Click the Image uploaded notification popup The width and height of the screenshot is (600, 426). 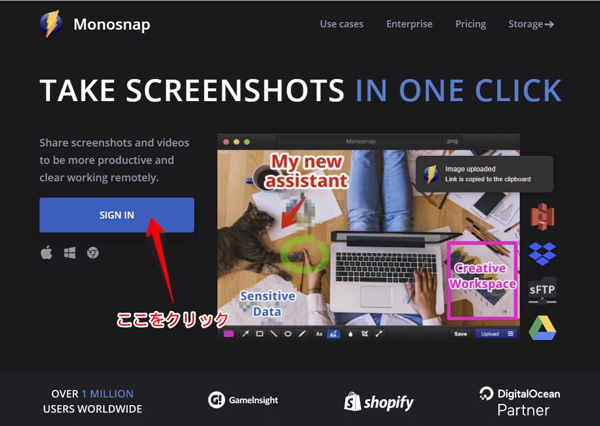click(x=484, y=174)
